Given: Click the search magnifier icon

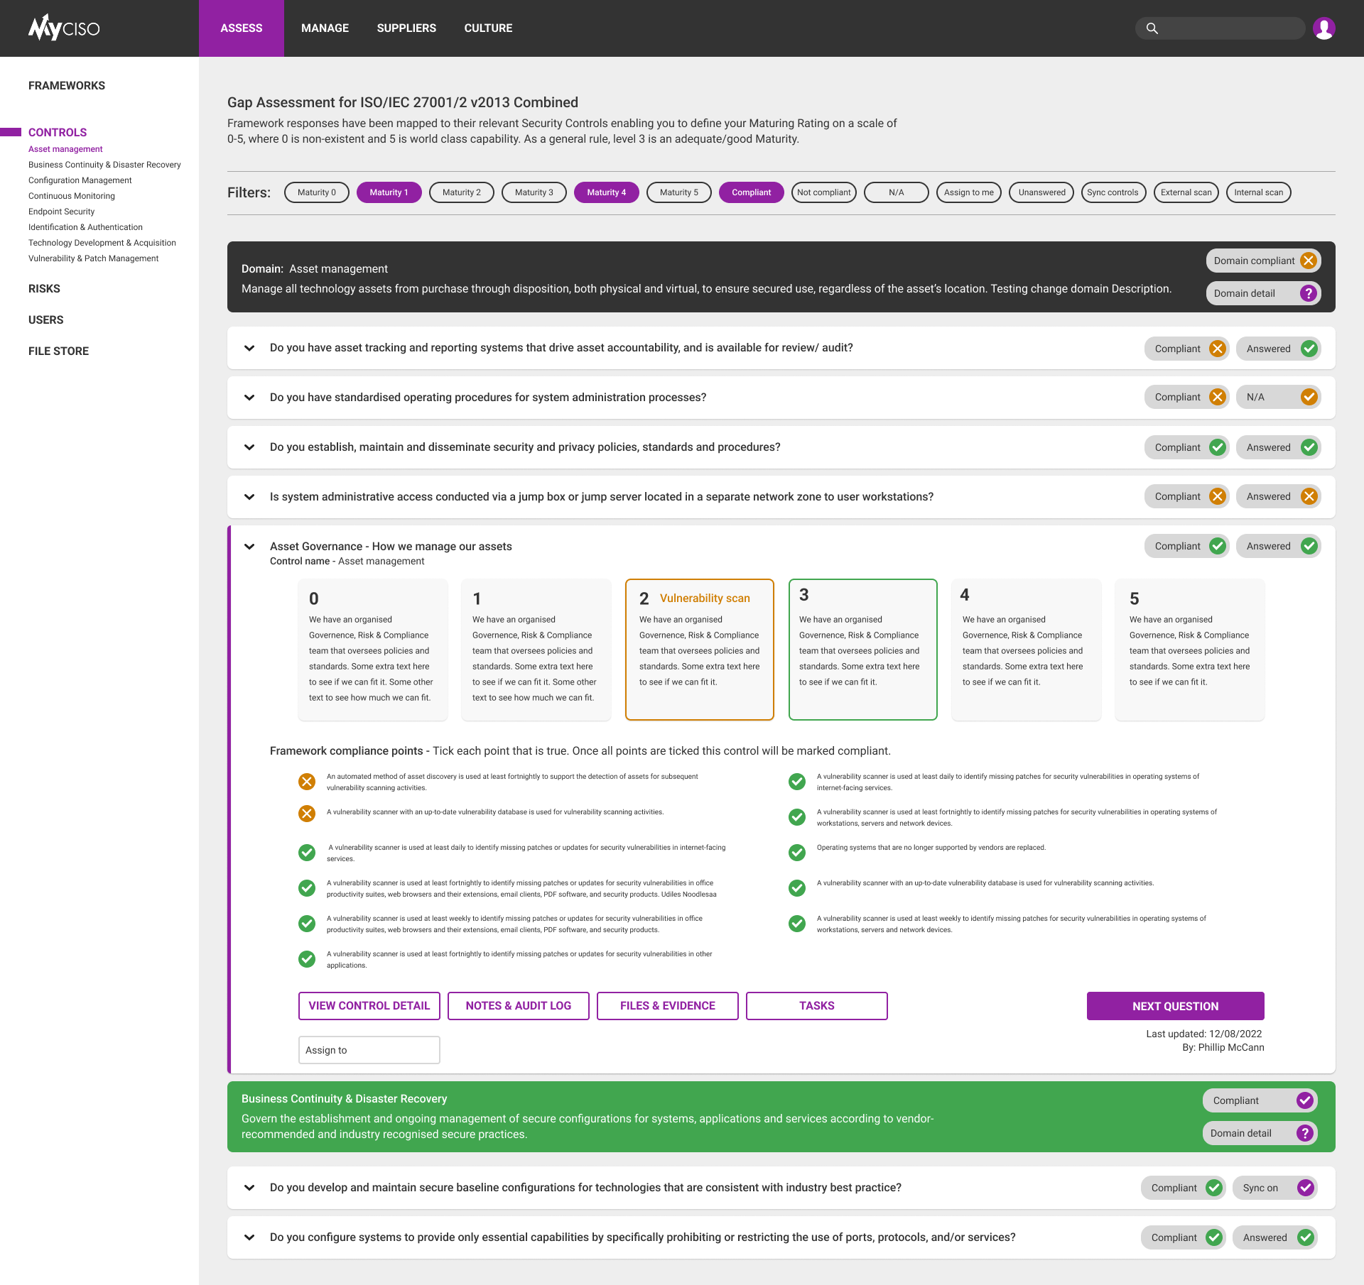Looking at the screenshot, I should pos(1152,28).
